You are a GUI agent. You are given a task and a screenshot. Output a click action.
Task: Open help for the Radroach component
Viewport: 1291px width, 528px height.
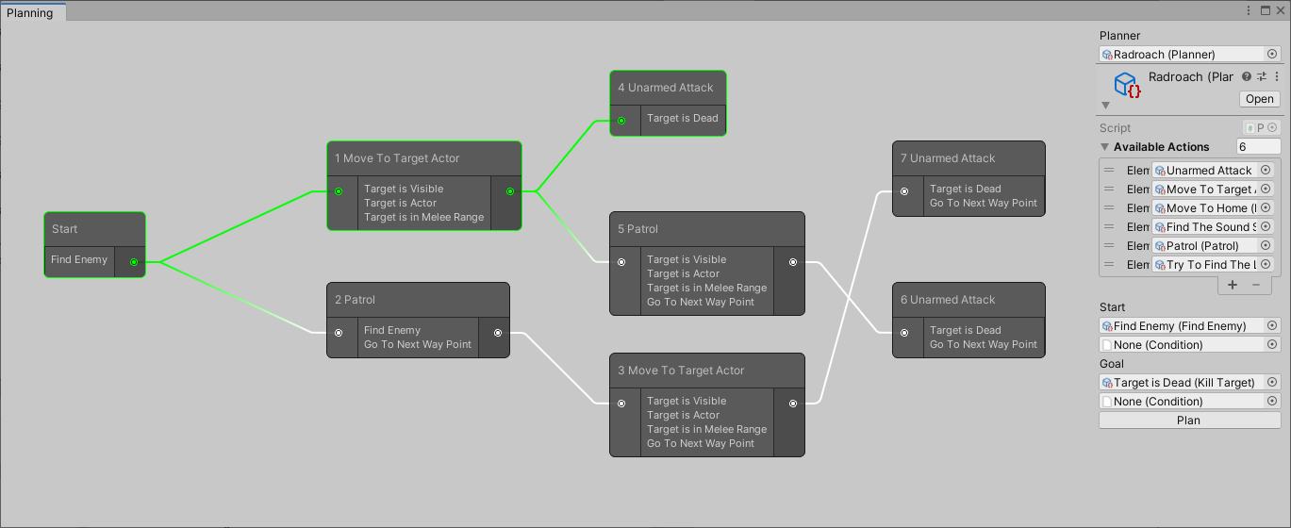(1247, 77)
